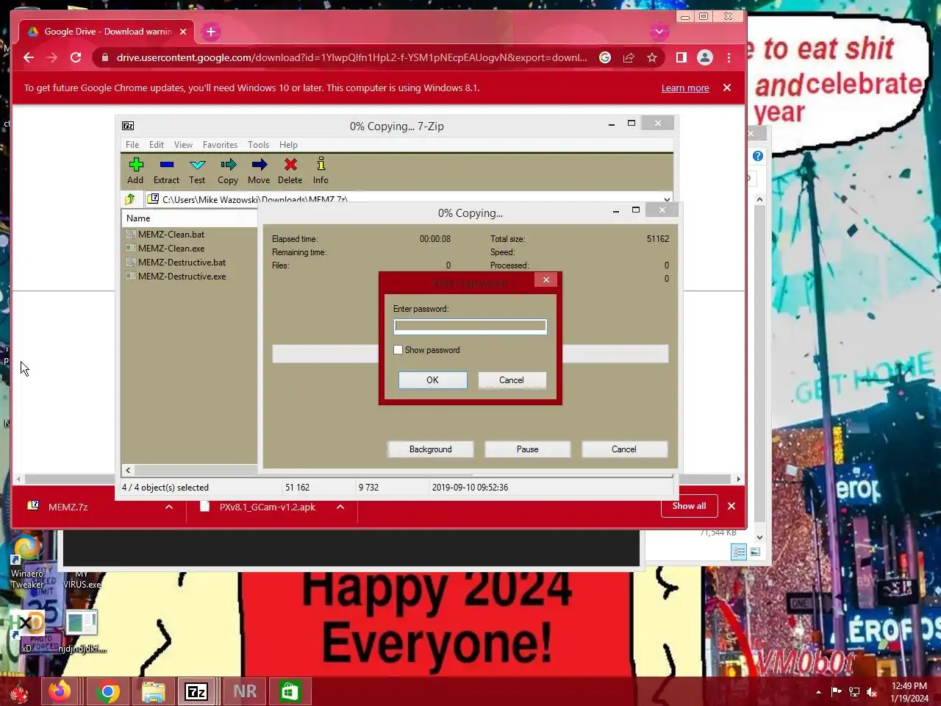Go back in Chrome

tap(29, 57)
